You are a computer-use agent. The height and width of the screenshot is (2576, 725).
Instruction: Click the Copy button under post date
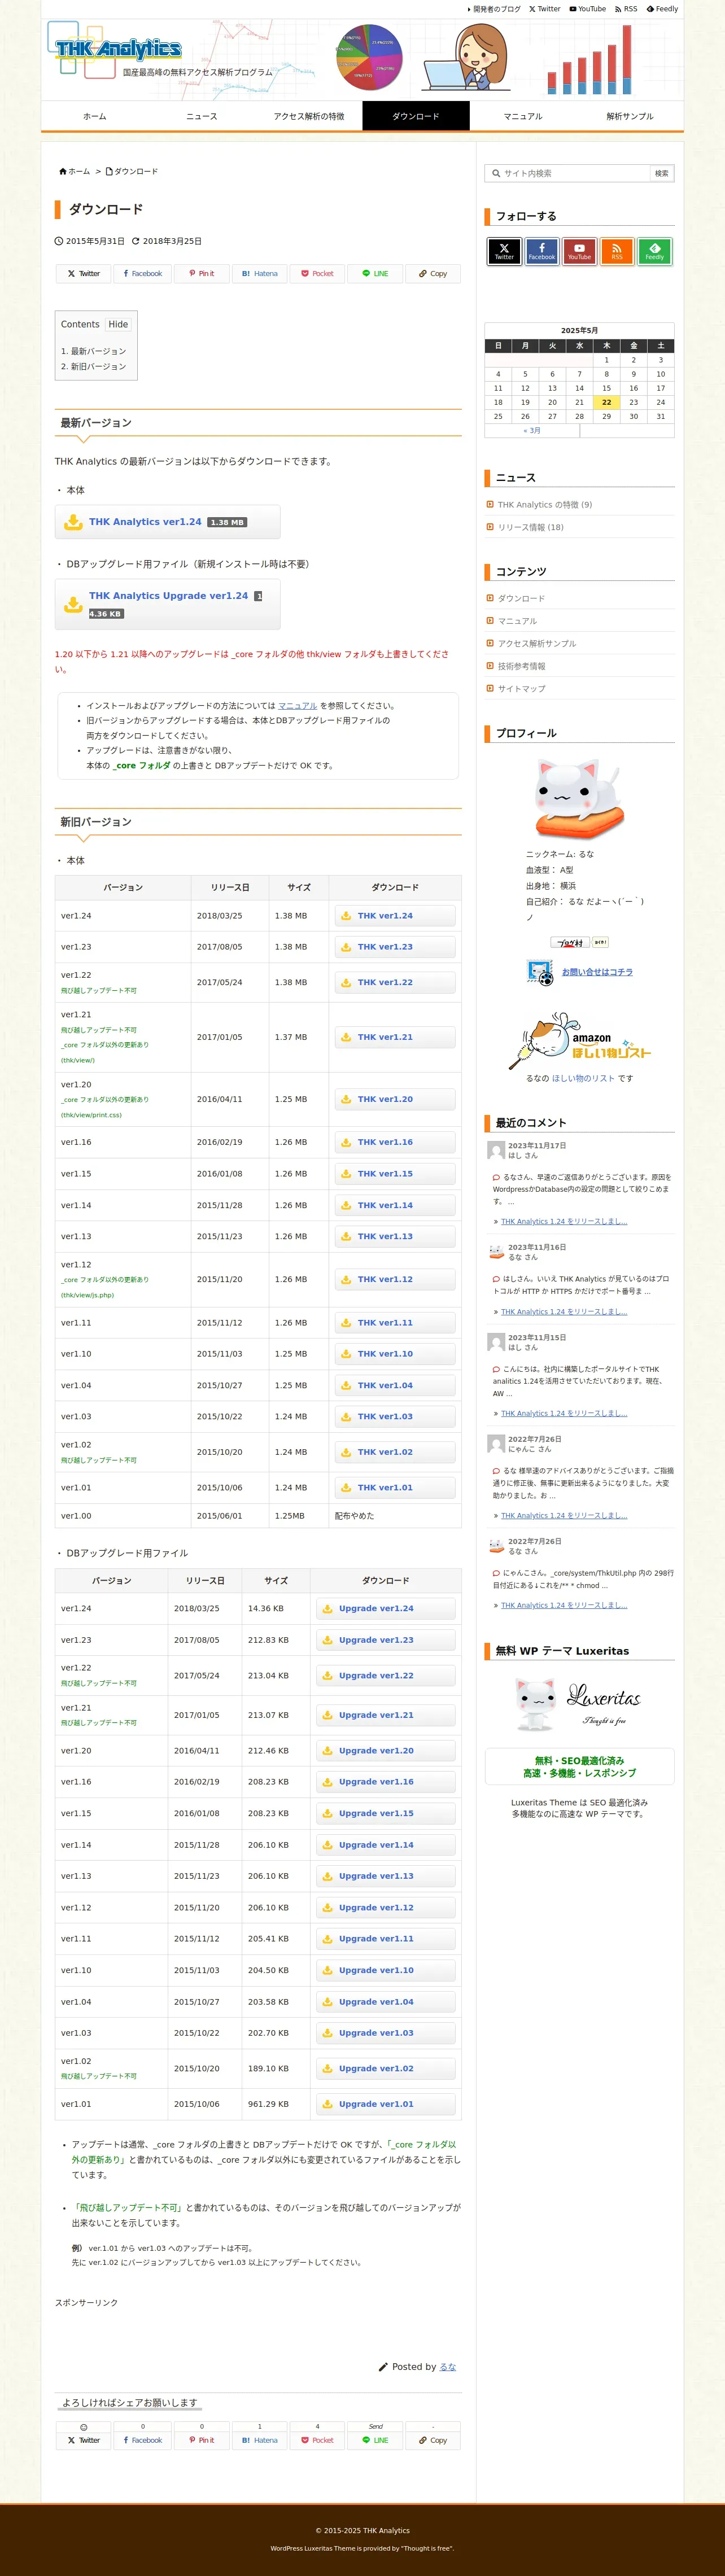433,274
